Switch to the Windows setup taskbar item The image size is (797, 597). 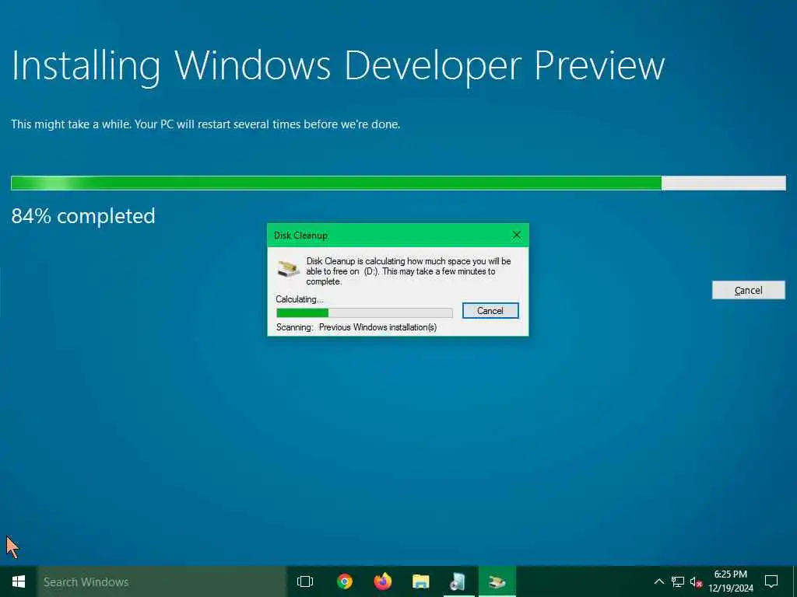459,581
